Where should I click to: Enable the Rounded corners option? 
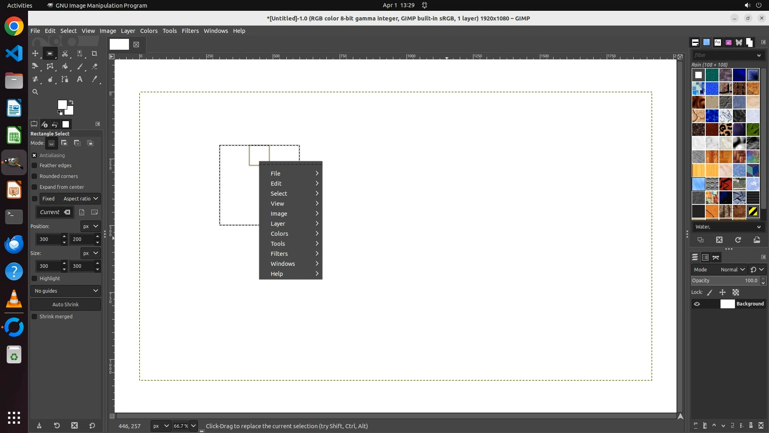34,176
